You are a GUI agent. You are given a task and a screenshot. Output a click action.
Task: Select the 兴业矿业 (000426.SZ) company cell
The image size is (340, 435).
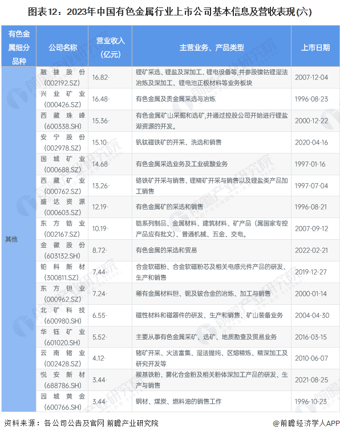[x=62, y=99]
